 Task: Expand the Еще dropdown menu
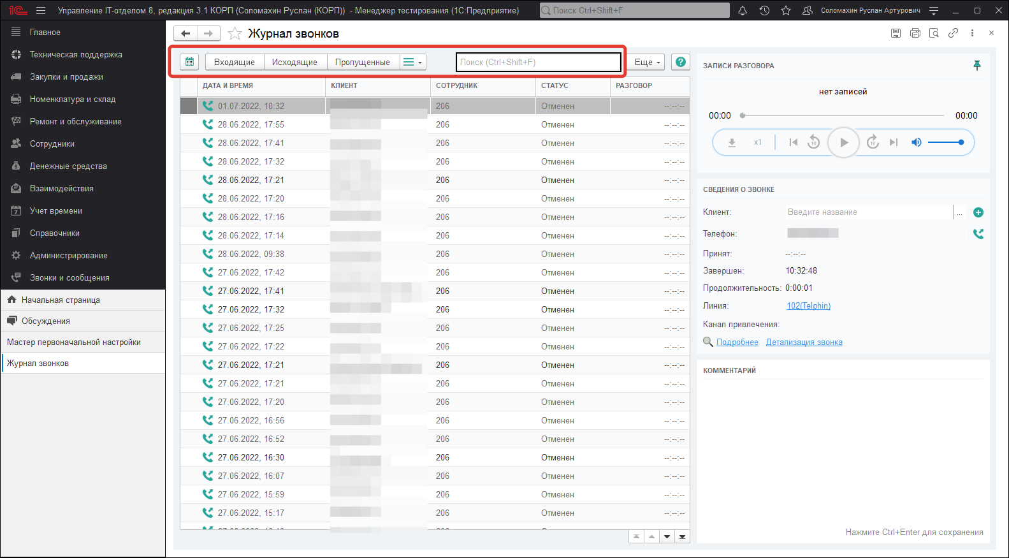click(647, 62)
